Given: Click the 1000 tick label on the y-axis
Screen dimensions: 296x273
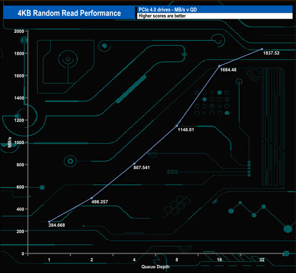Looking at the screenshot, I should click(19, 142).
